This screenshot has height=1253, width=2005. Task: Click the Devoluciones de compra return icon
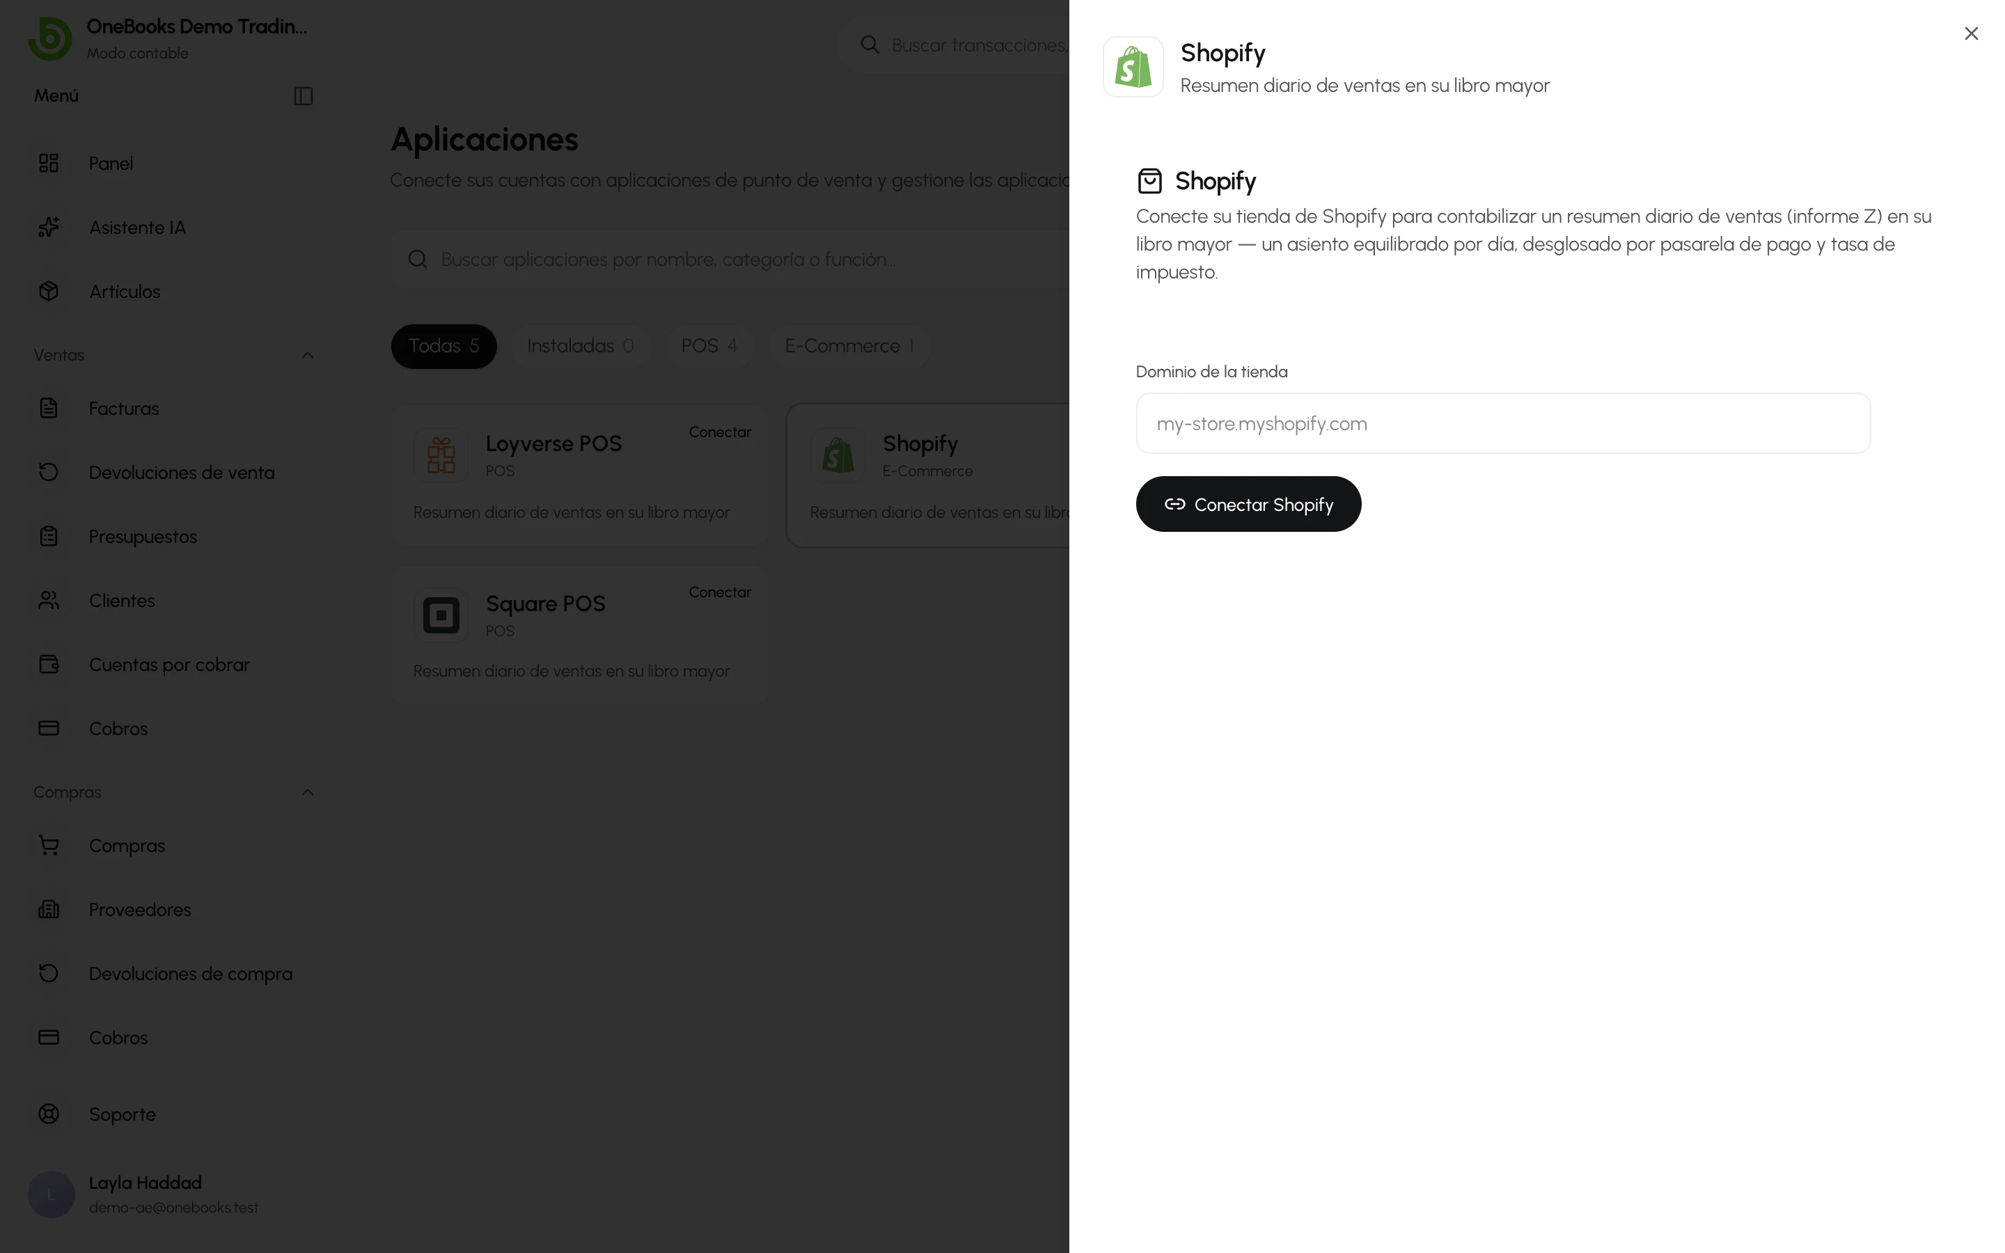click(x=49, y=973)
